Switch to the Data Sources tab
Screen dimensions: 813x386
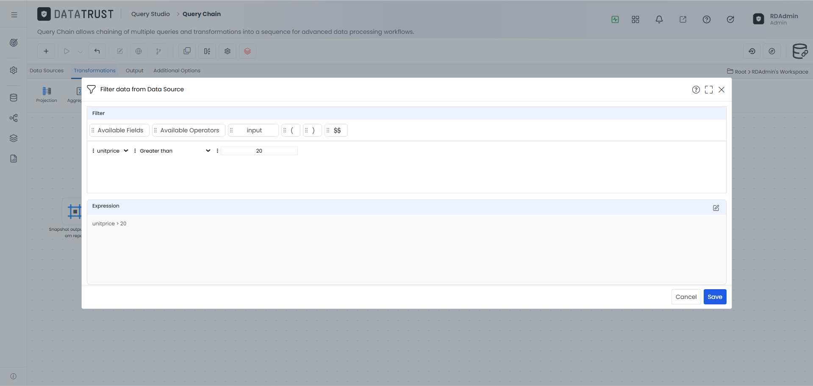[47, 71]
